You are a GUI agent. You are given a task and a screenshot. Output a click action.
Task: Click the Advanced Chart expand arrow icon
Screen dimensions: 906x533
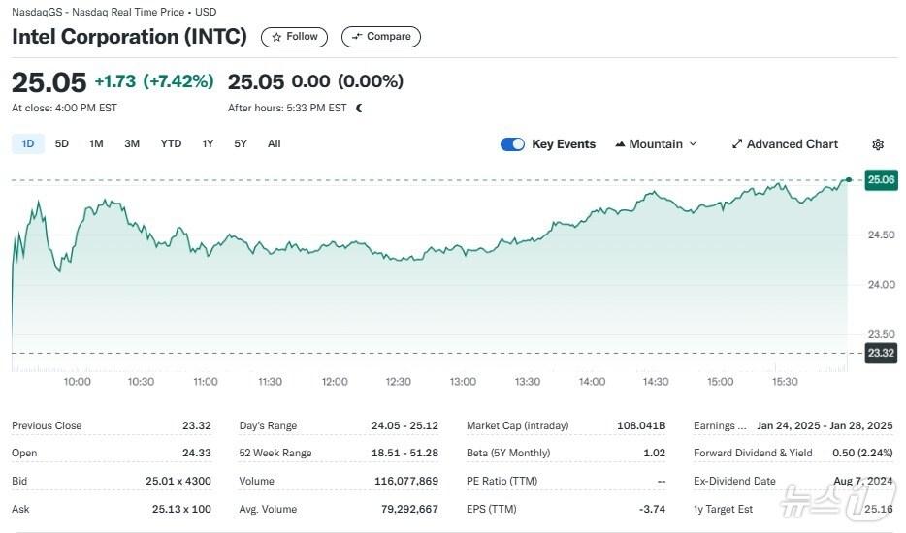click(736, 144)
